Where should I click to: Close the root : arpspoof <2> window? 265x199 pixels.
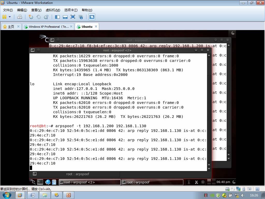point(208,50)
